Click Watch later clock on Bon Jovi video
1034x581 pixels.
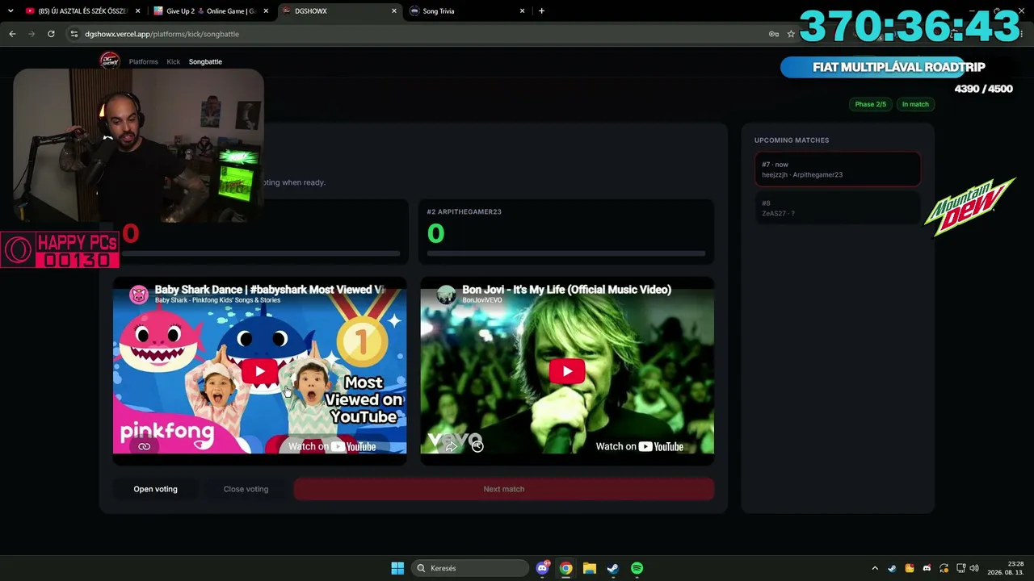point(477,445)
